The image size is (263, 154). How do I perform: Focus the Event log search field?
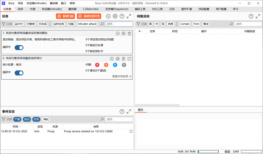[119, 119]
